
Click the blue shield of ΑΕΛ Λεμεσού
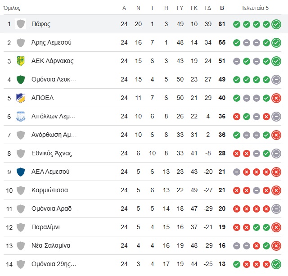tap(21, 172)
